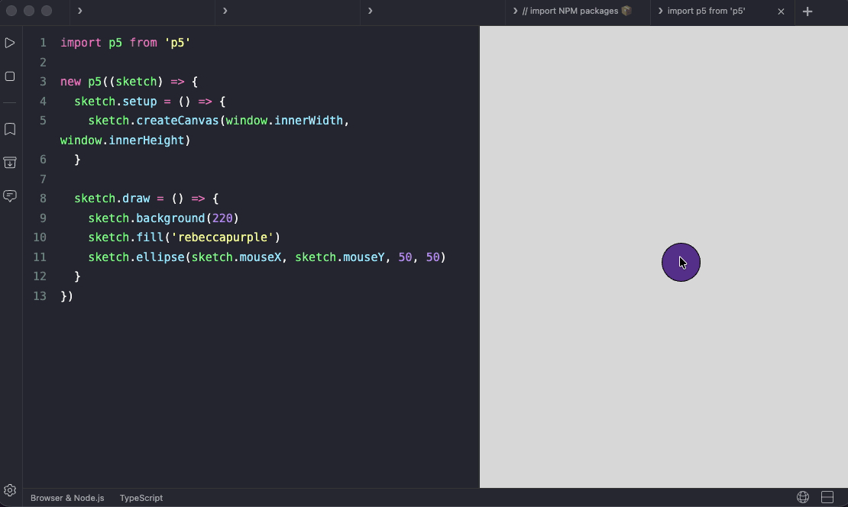
Task: Switch to the first untitled tab
Action: click(x=143, y=11)
